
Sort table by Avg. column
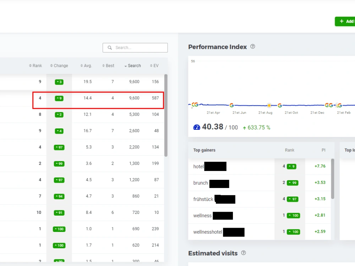click(86, 66)
